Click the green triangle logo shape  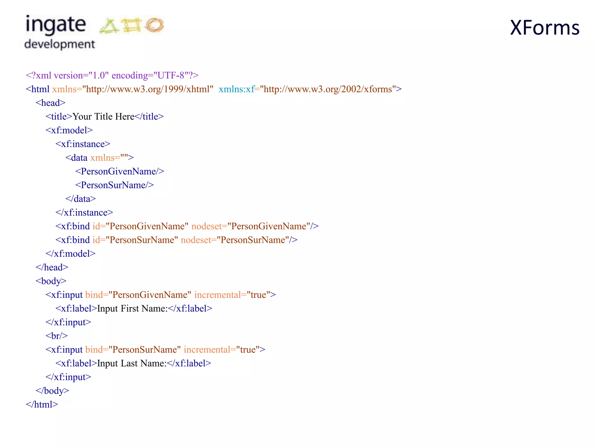tap(109, 26)
